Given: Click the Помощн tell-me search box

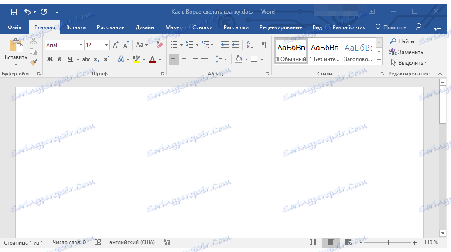Looking at the screenshot, I should click(391, 27).
